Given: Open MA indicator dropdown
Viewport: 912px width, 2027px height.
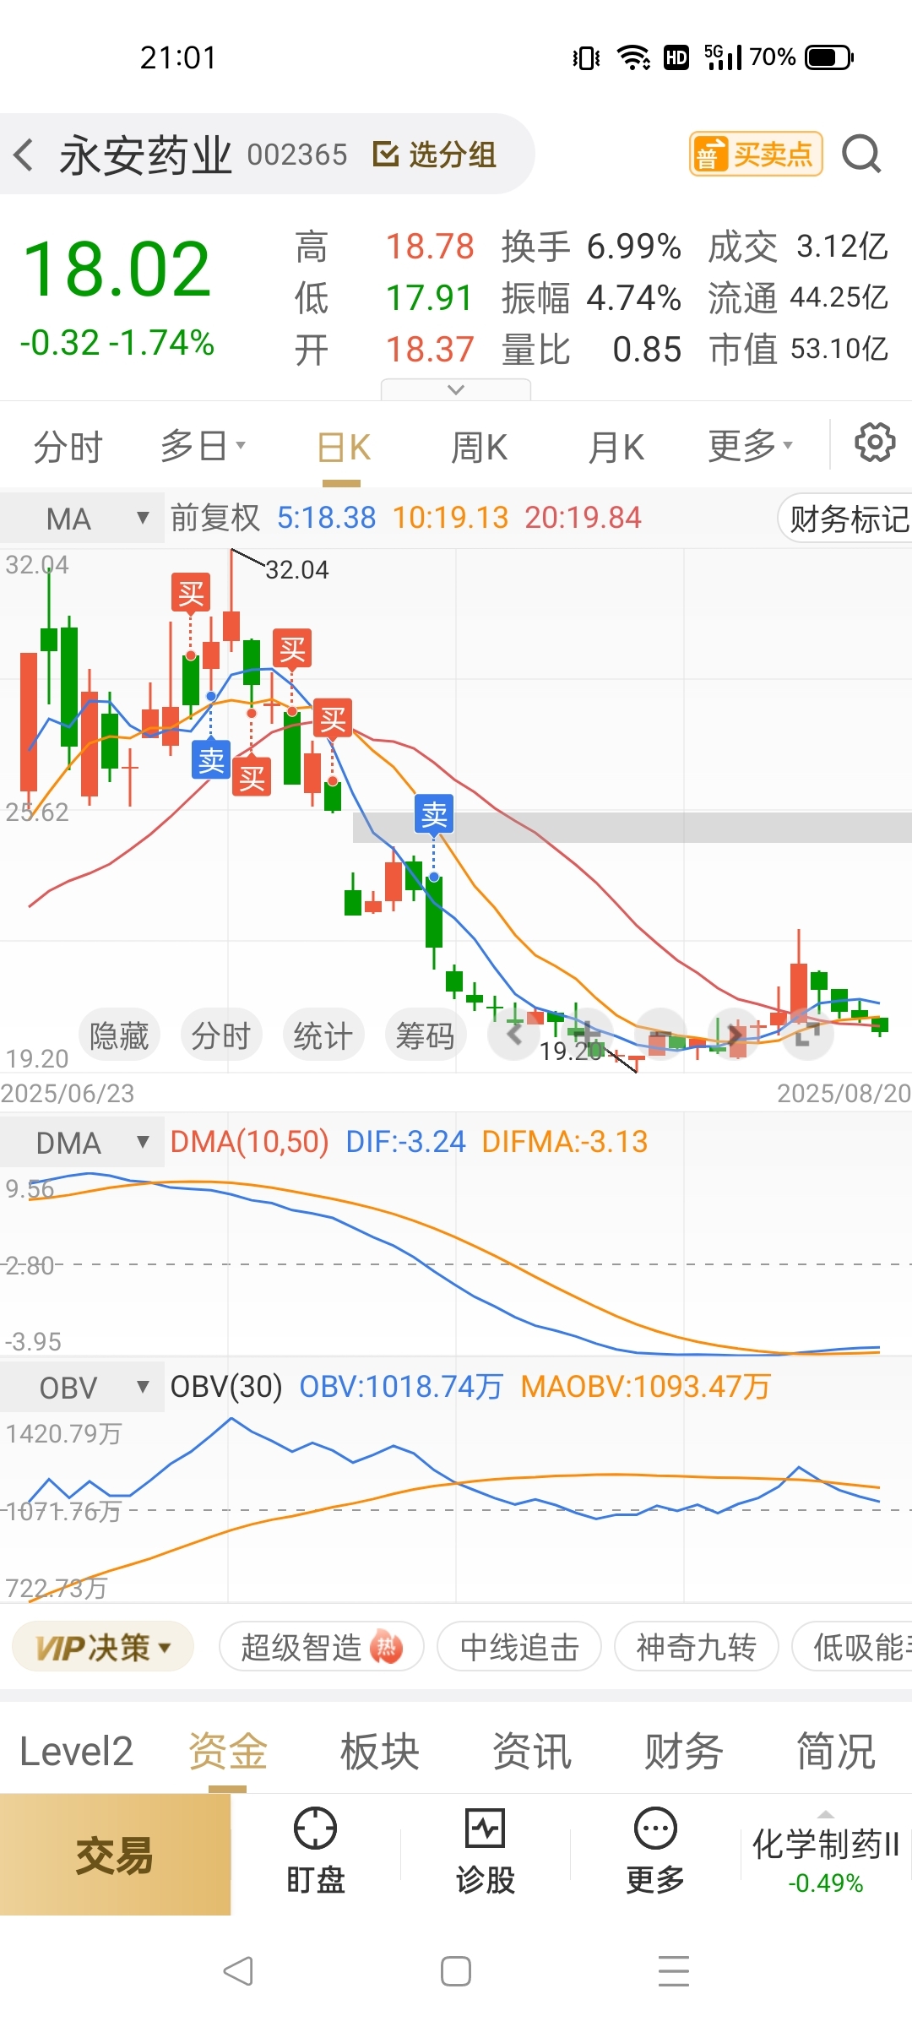Looking at the screenshot, I should [82, 518].
